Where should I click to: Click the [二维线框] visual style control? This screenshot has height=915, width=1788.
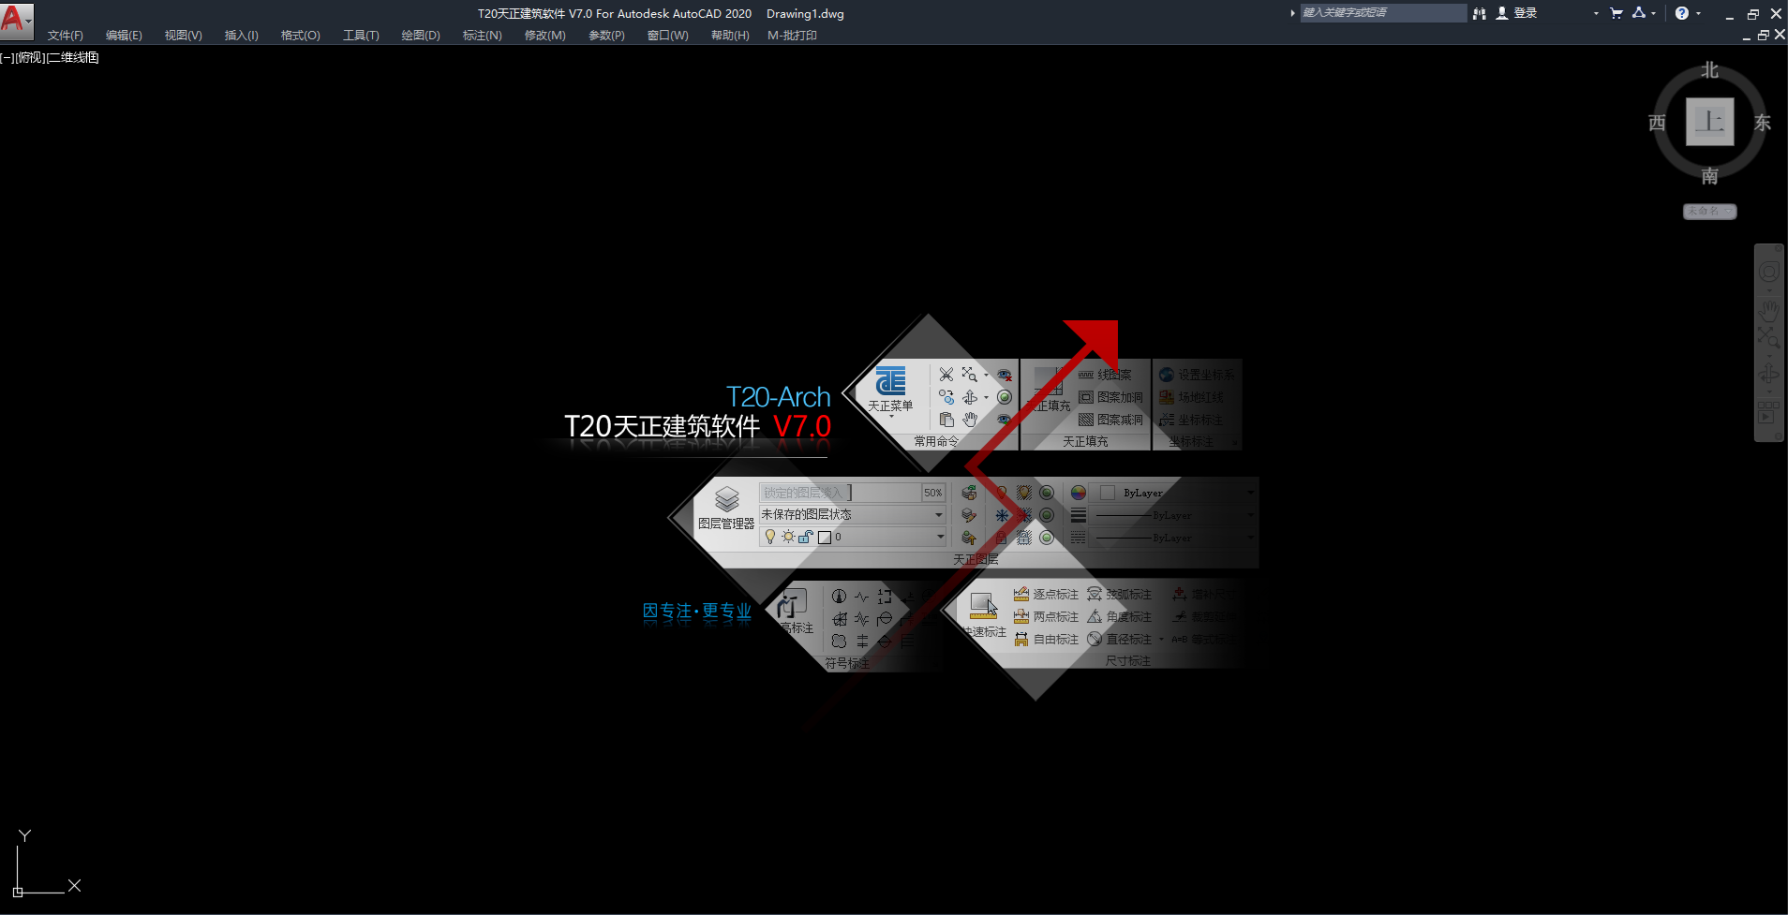[73, 58]
